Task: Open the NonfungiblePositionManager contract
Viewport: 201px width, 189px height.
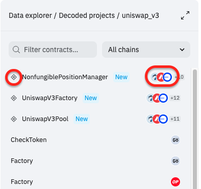Action: pyautogui.click(x=65, y=77)
